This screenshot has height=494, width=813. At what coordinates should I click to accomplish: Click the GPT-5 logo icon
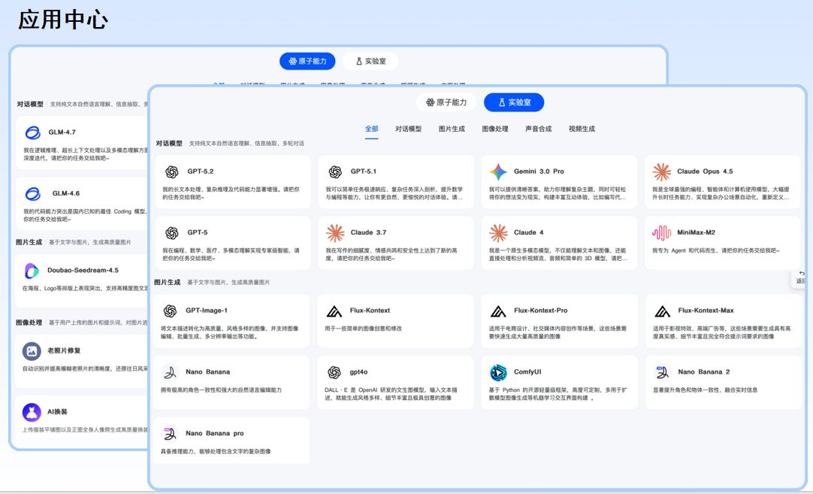[x=171, y=233]
